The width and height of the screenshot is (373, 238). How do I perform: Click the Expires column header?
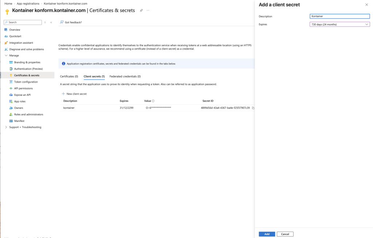124,101
